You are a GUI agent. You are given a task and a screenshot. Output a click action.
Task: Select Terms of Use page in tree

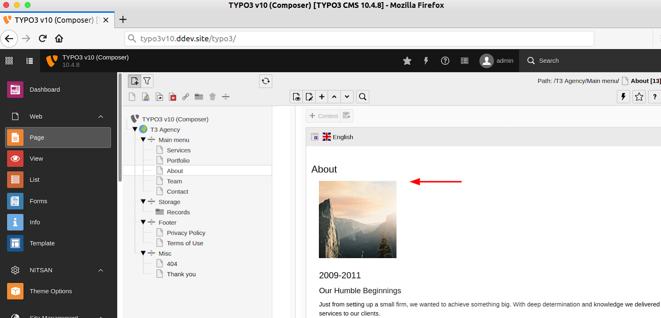click(185, 243)
